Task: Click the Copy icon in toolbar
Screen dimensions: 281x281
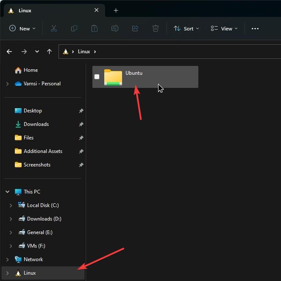Action: (74, 28)
